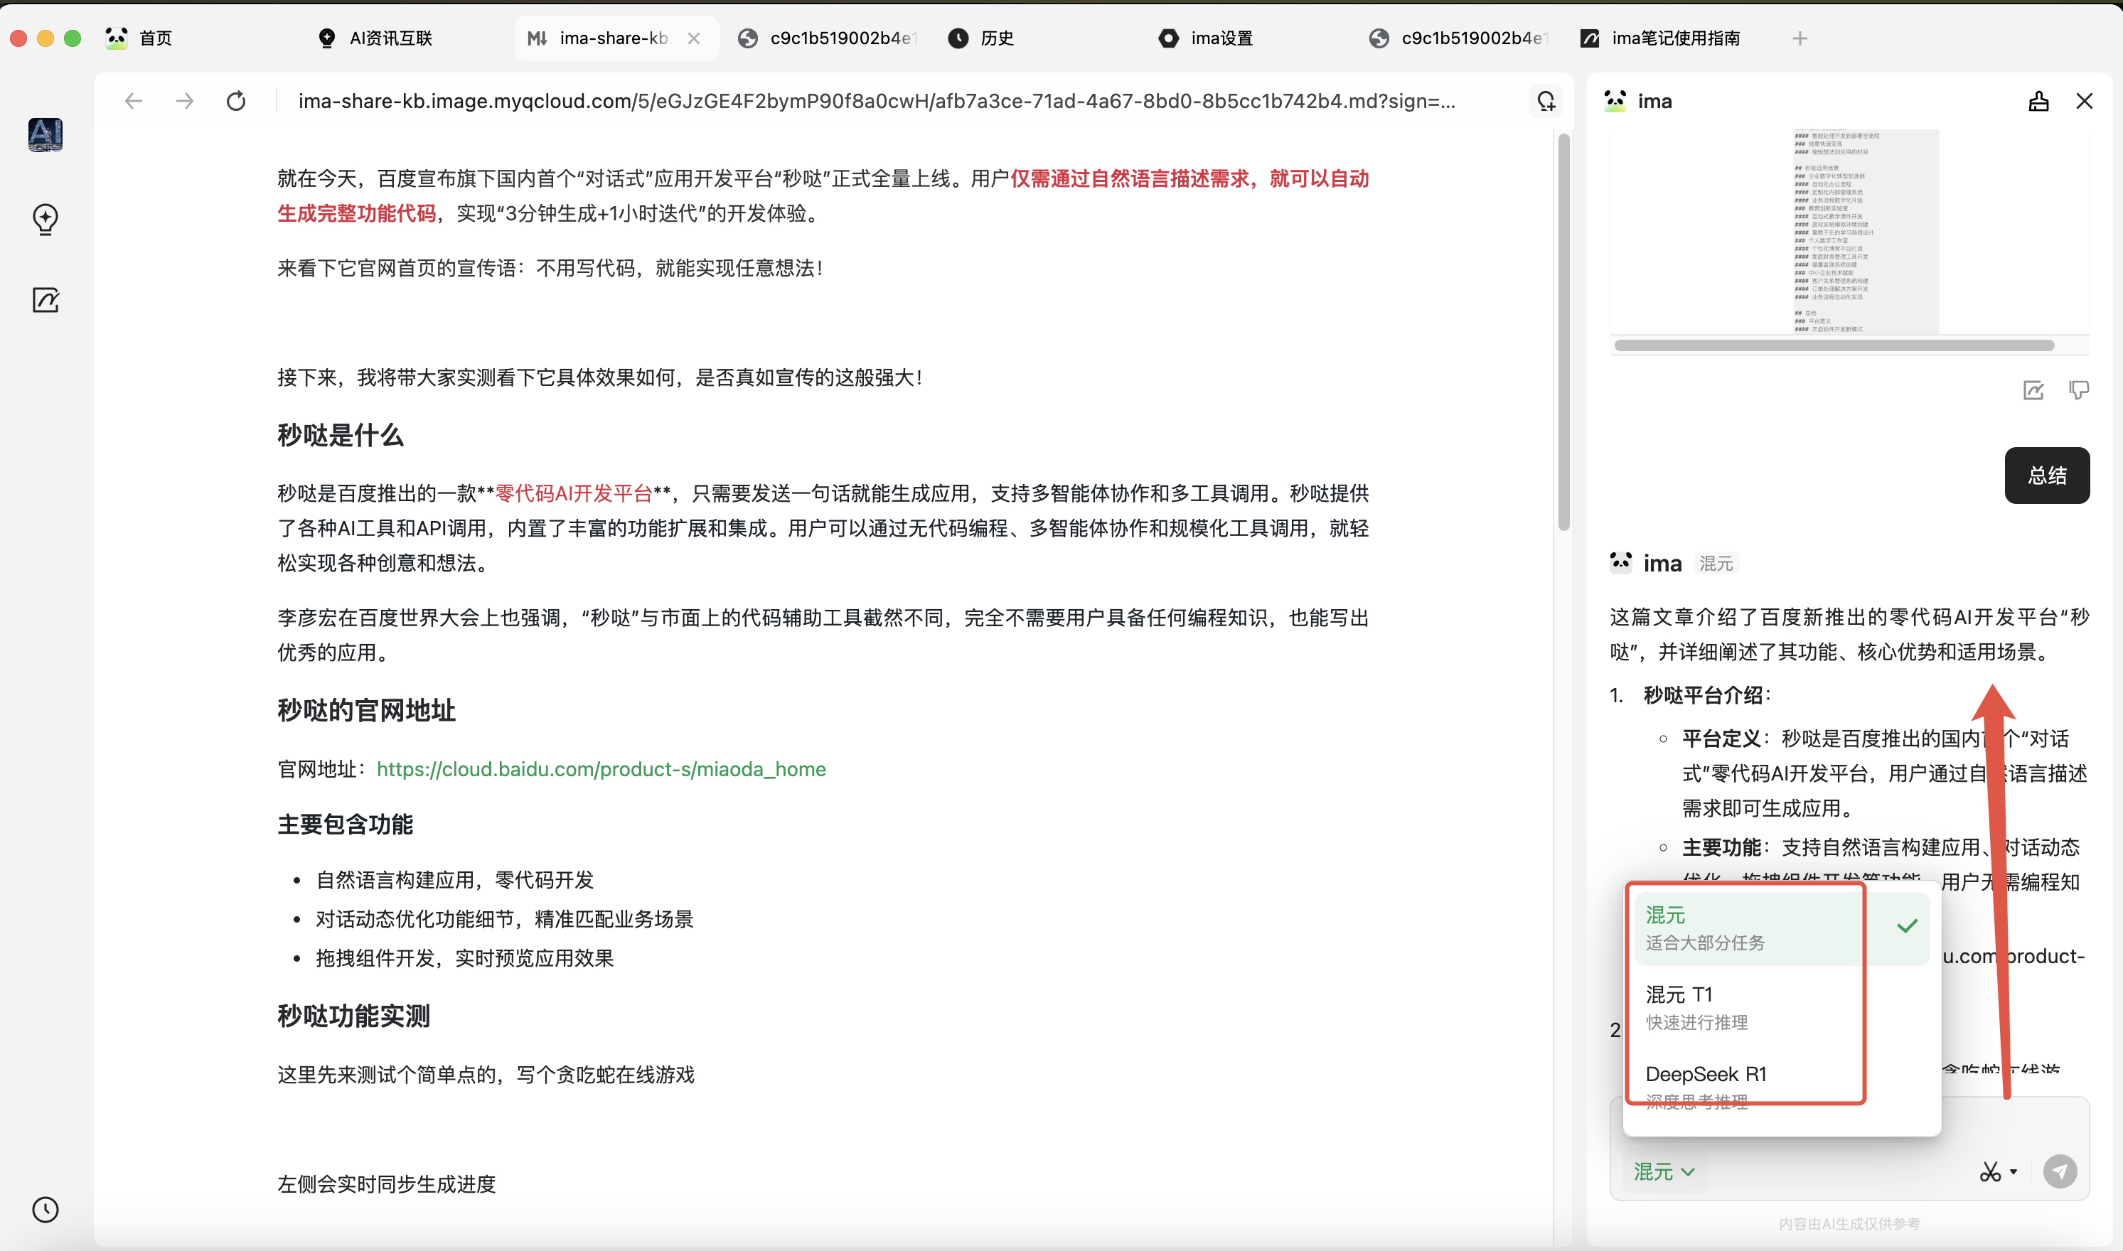Click bullet 对话动态优化功能细节
The image size is (2123, 1251).
pos(504,919)
